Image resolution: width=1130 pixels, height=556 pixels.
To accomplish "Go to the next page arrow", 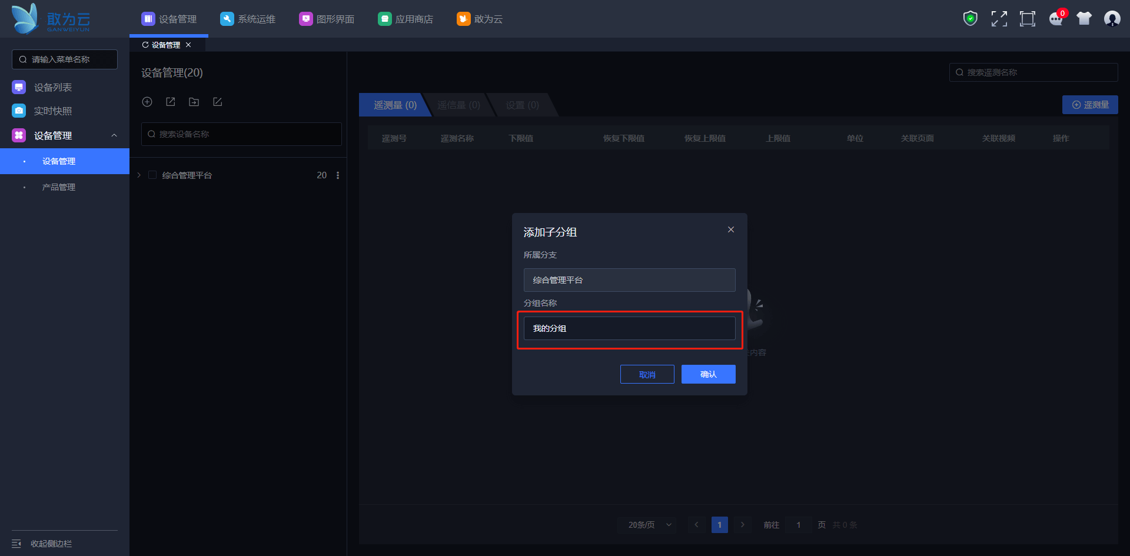I will [x=743, y=525].
